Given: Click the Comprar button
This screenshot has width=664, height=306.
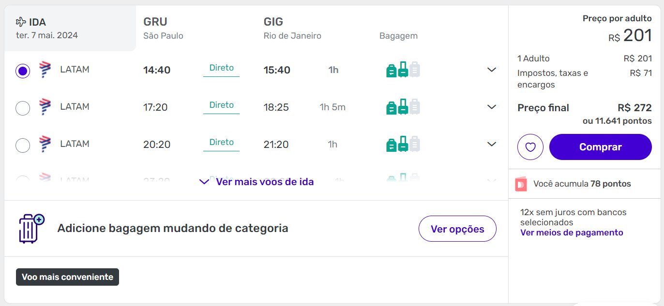Looking at the screenshot, I should pos(601,147).
